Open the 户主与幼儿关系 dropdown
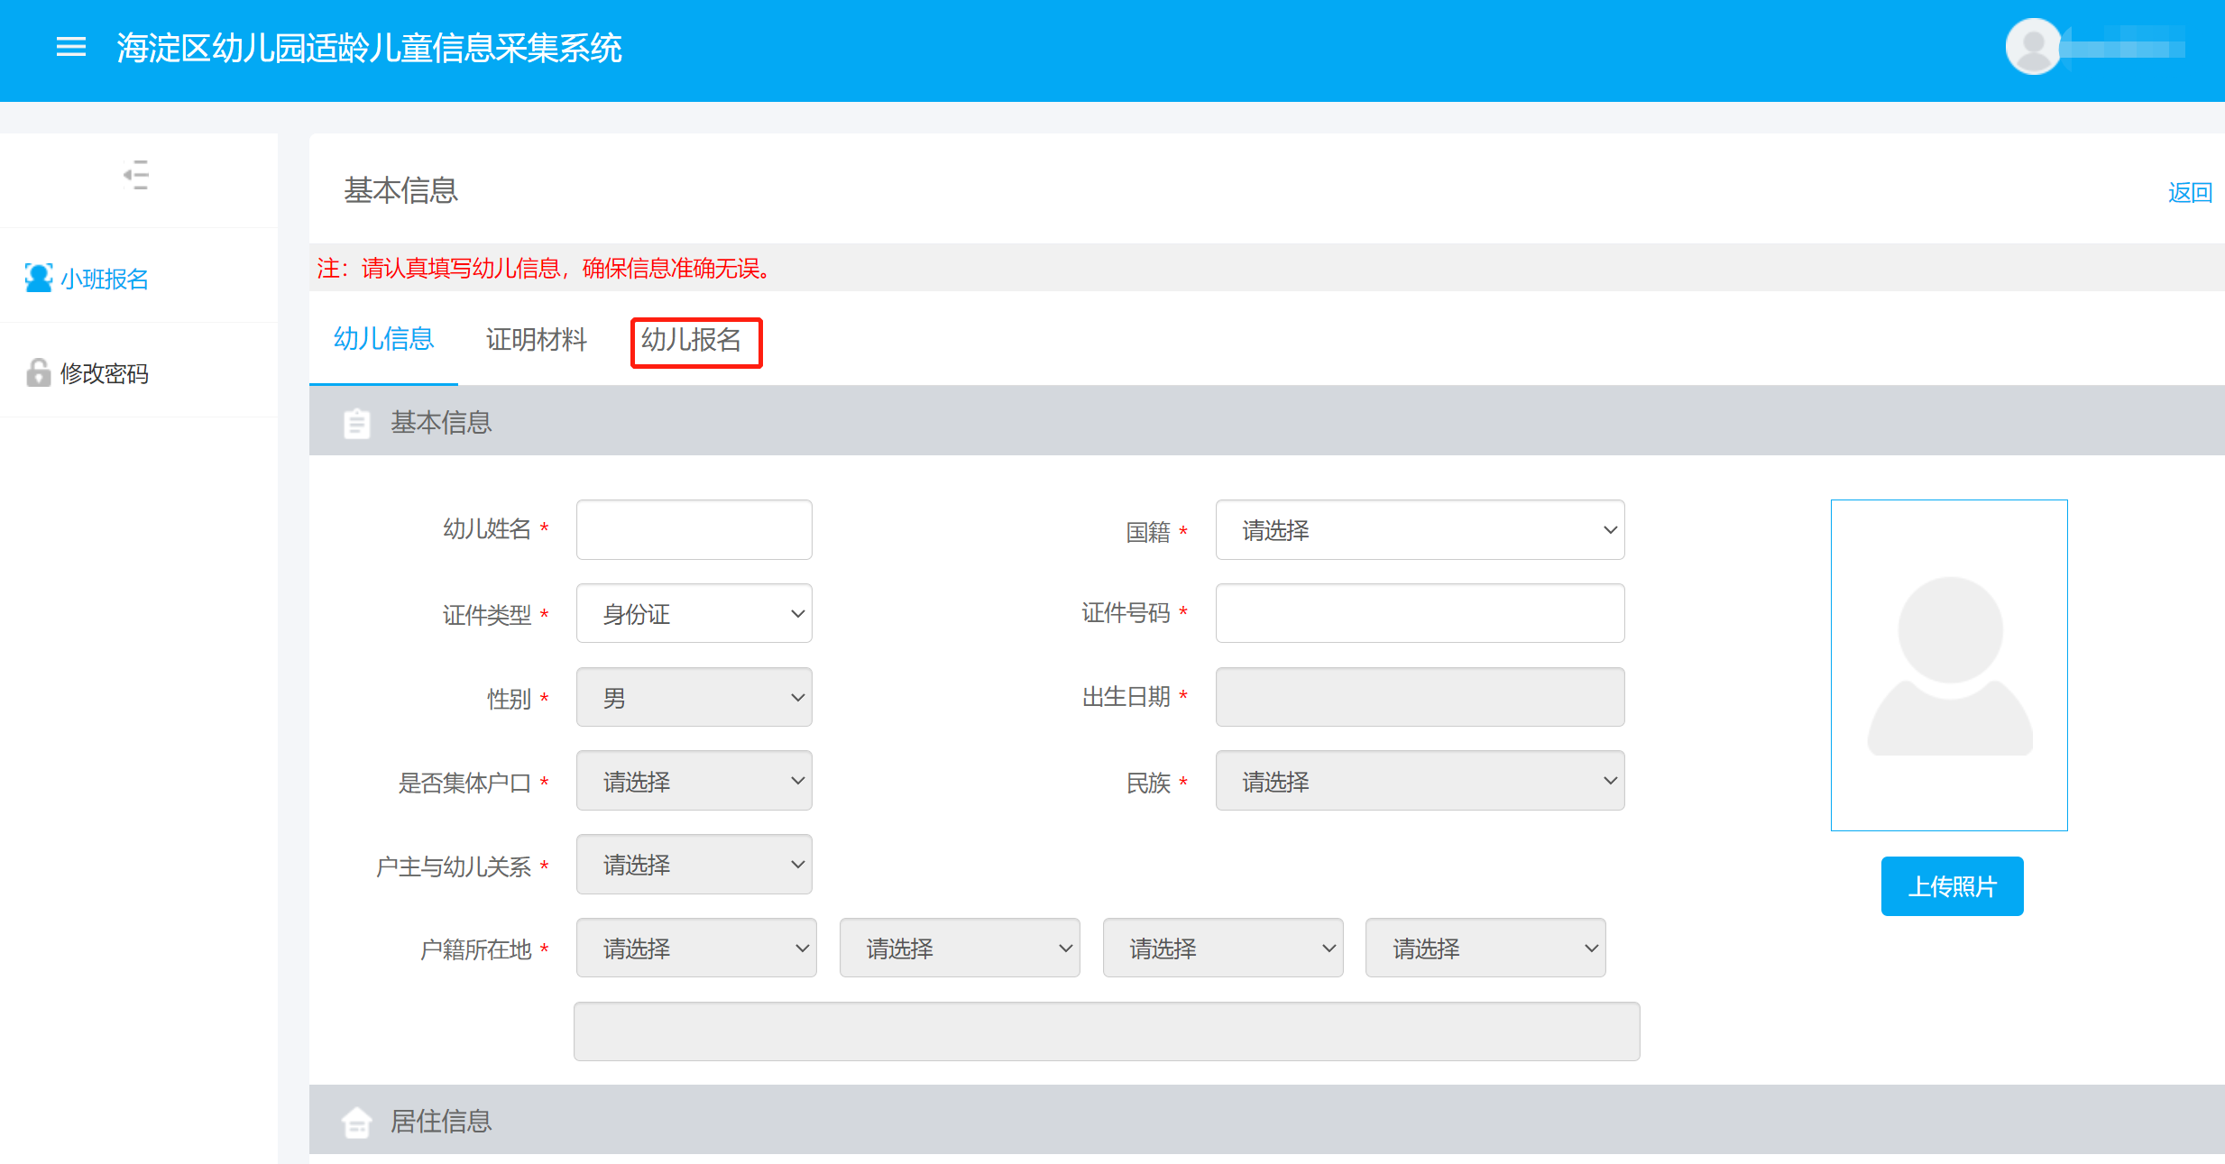The width and height of the screenshot is (2225, 1164). pos(694,865)
